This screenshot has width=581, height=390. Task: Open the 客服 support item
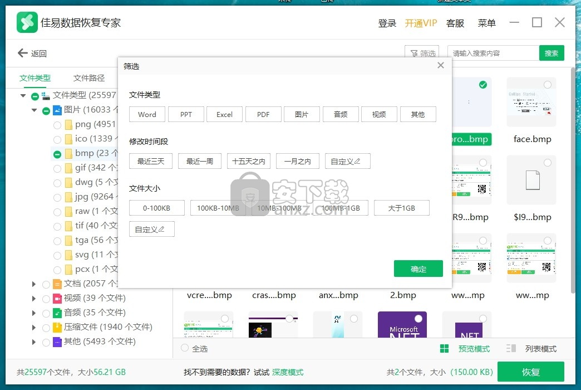(455, 23)
